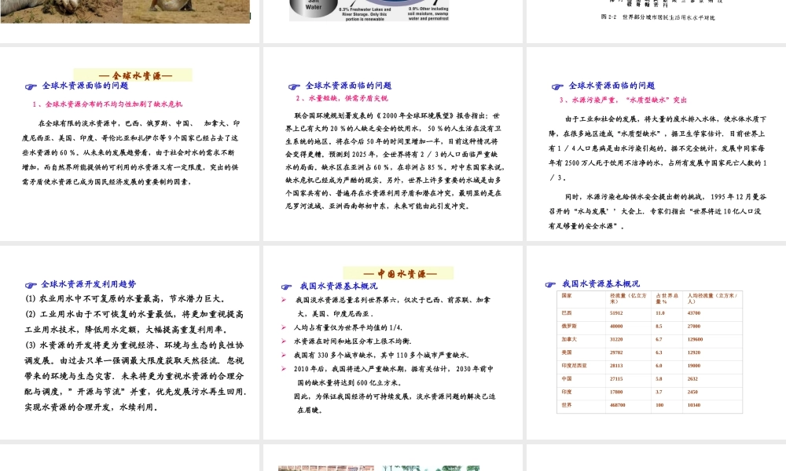Click the camel photo on the top-left slide
This screenshot has width=786, height=471.
[126, 12]
